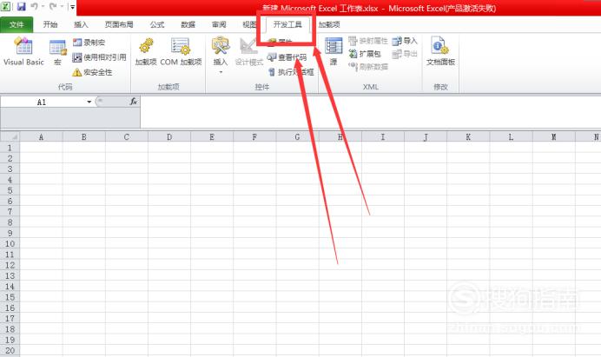Click the undo arrow icon
Screen dimensions: 601x357
(34, 6)
